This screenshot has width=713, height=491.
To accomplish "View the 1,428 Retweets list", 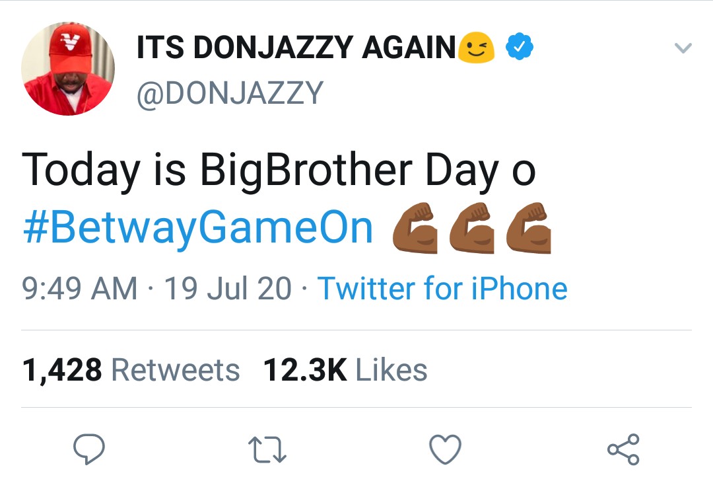I will [x=131, y=370].
